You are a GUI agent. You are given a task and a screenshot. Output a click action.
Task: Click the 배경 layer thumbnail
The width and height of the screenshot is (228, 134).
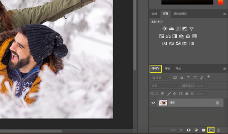pos(163,103)
